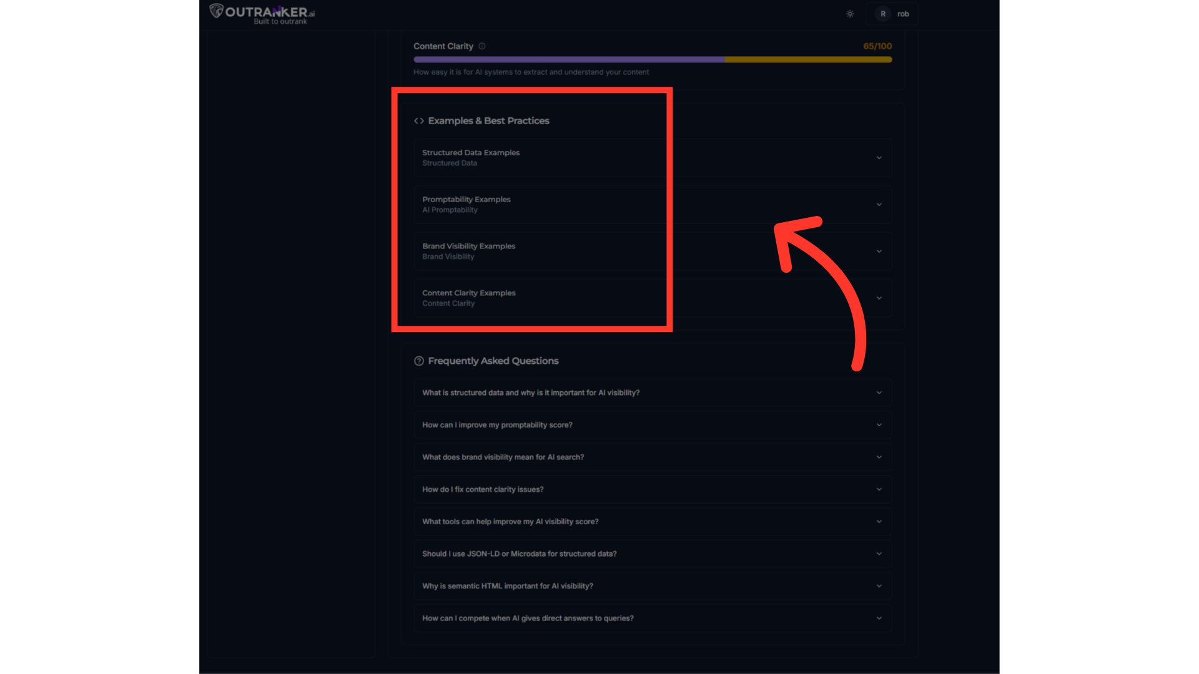Click chevron for semantic HTML question
1199x674 pixels.
(x=879, y=586)
